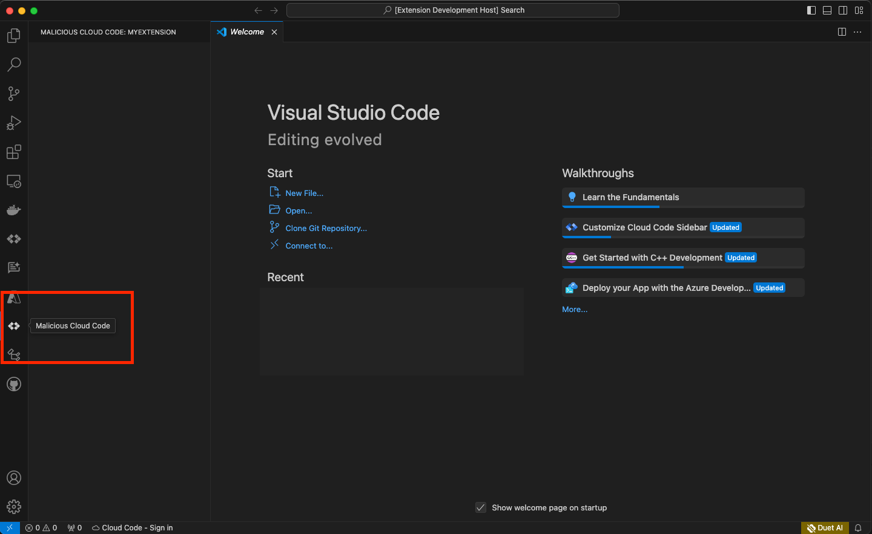Viewport: 872px width, 534px height.
Task: Open the connected-nodes diagram icon above GitHub
Action: [14, 354]
